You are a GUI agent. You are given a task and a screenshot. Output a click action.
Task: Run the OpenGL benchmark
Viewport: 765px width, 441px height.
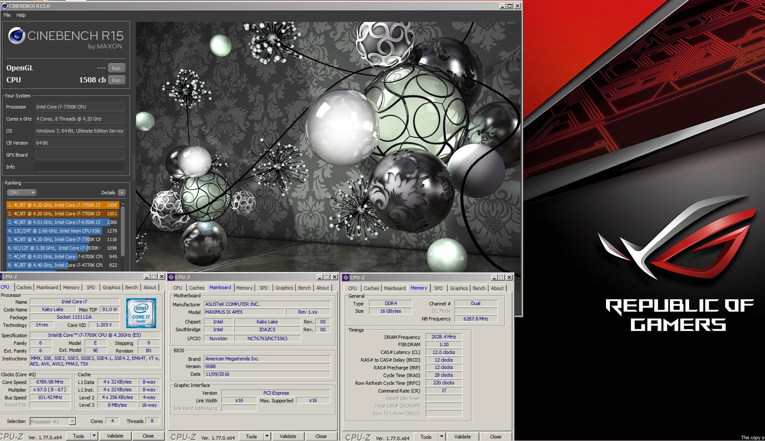pyautogui.click(x=116, y=68)
